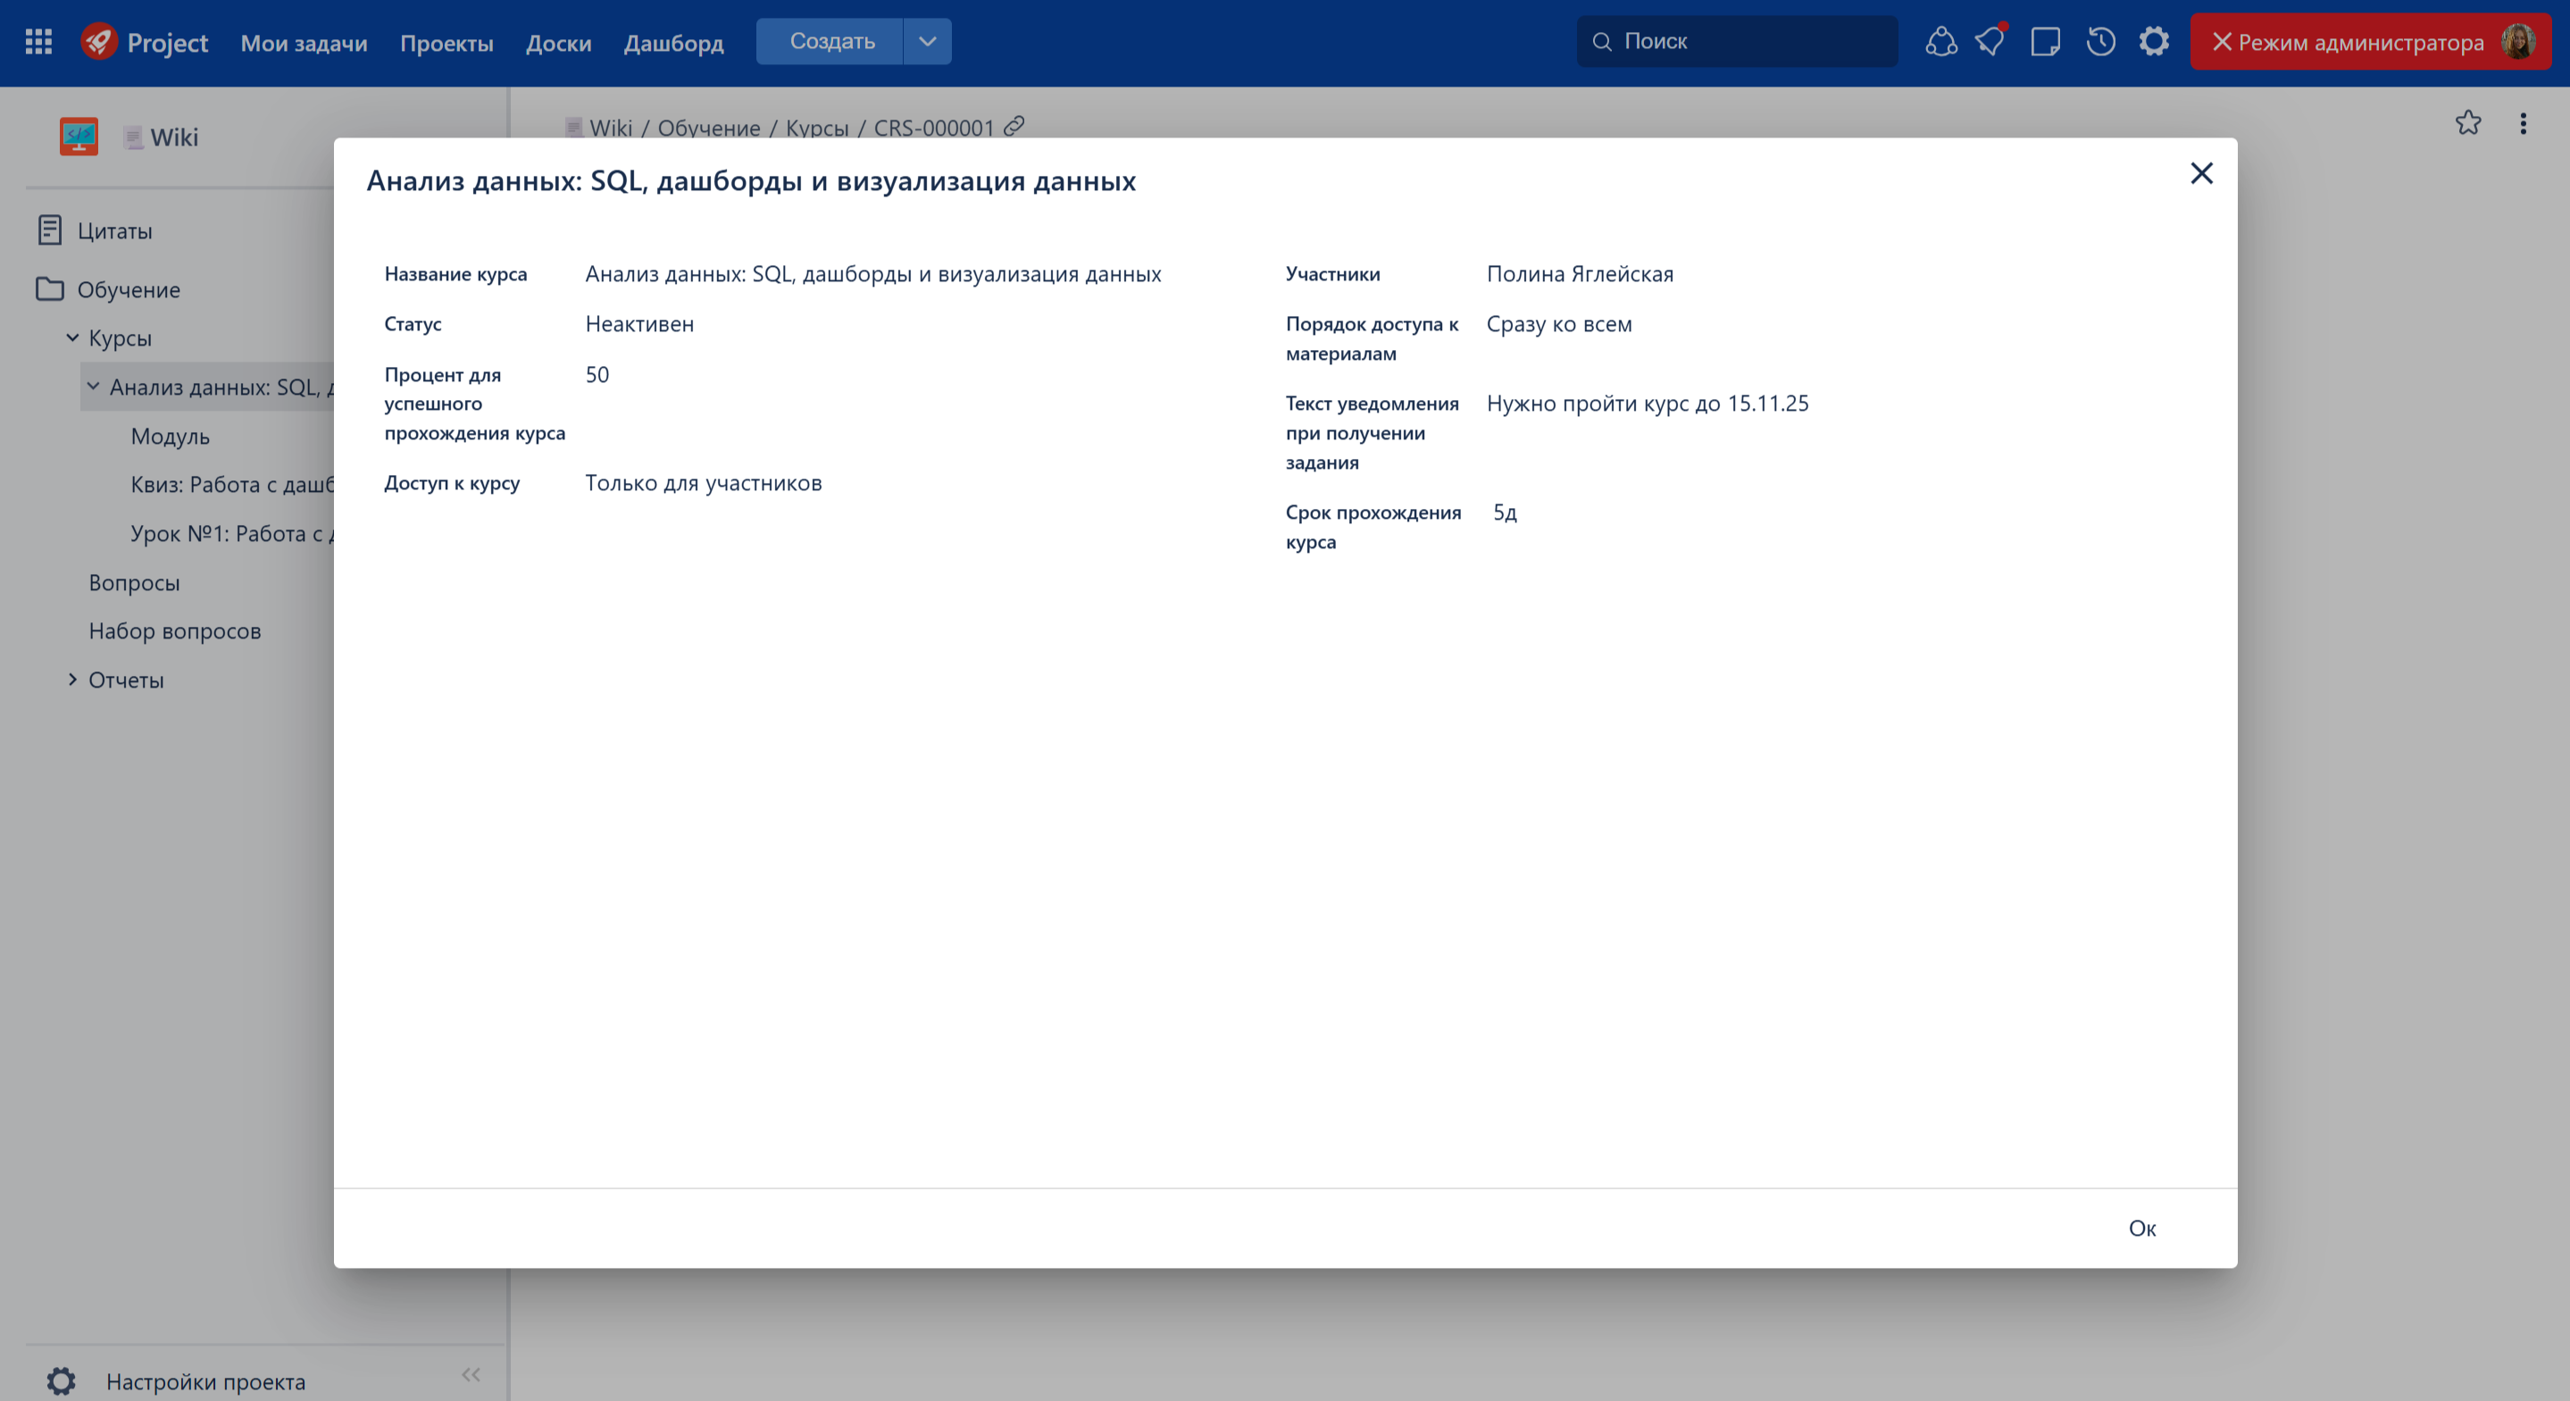Click the Создать button

pos(830,42)
